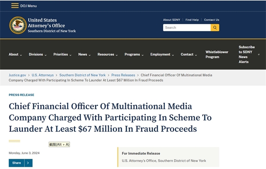Go to Justice.gov breadcrumb link
This screenshot has height=169, width=266.
coord(17,75)
